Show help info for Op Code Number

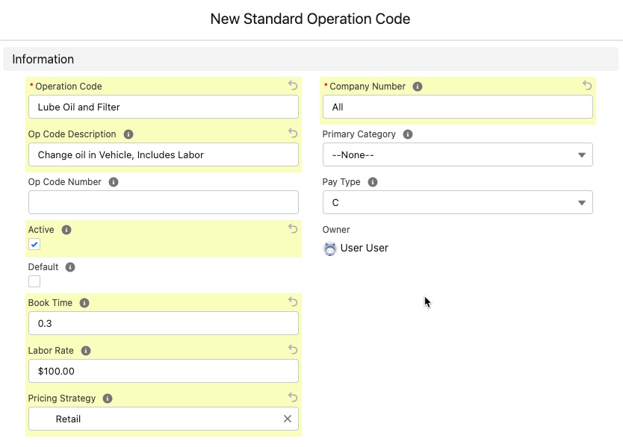114,182
